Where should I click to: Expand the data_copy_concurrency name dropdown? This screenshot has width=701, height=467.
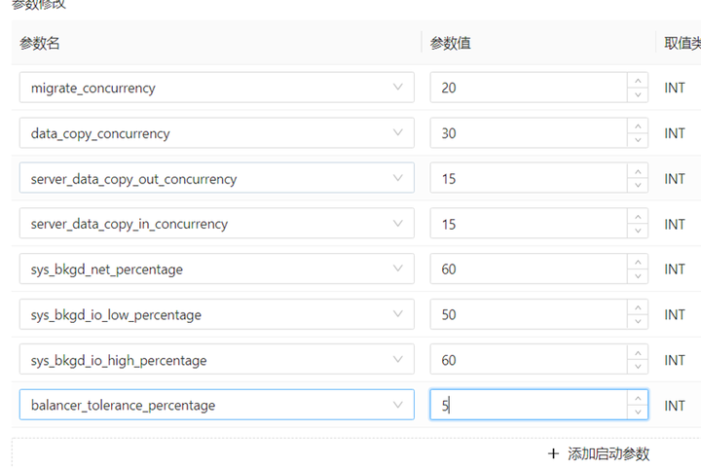397,133
